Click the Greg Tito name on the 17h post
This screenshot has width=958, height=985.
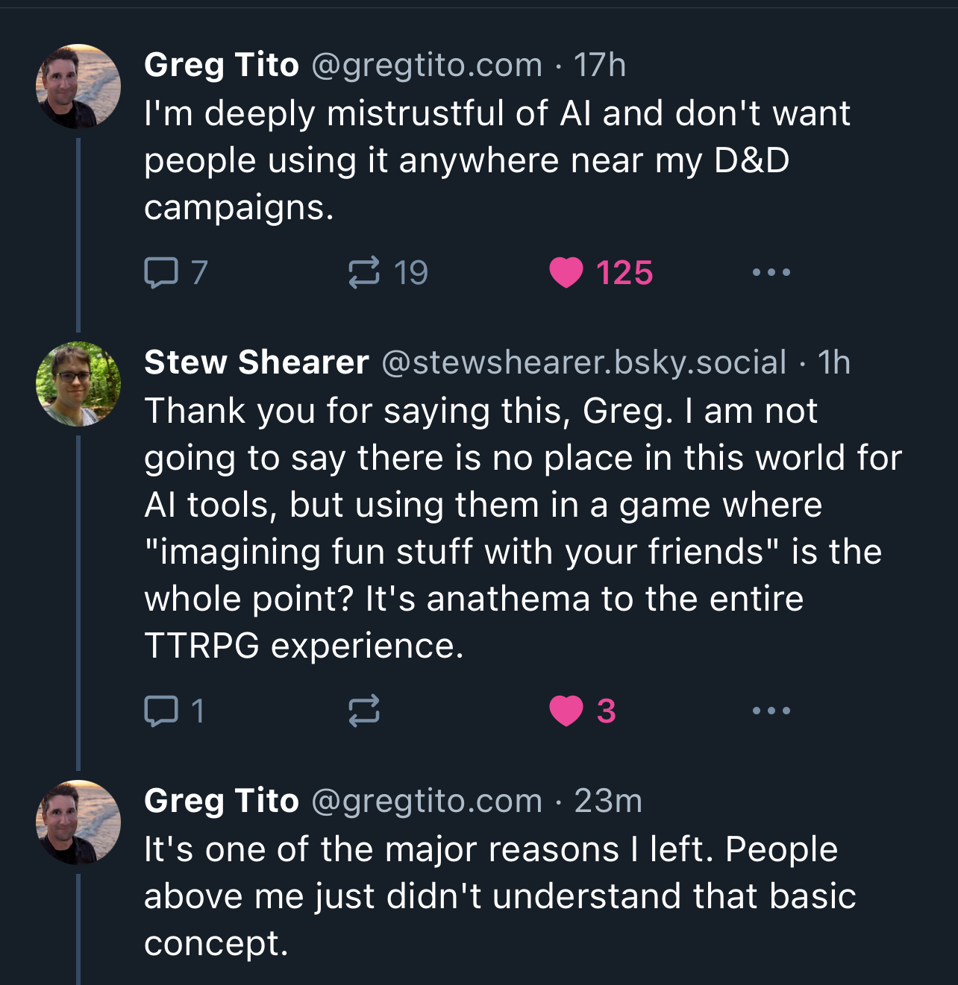(x=222, y=65)
